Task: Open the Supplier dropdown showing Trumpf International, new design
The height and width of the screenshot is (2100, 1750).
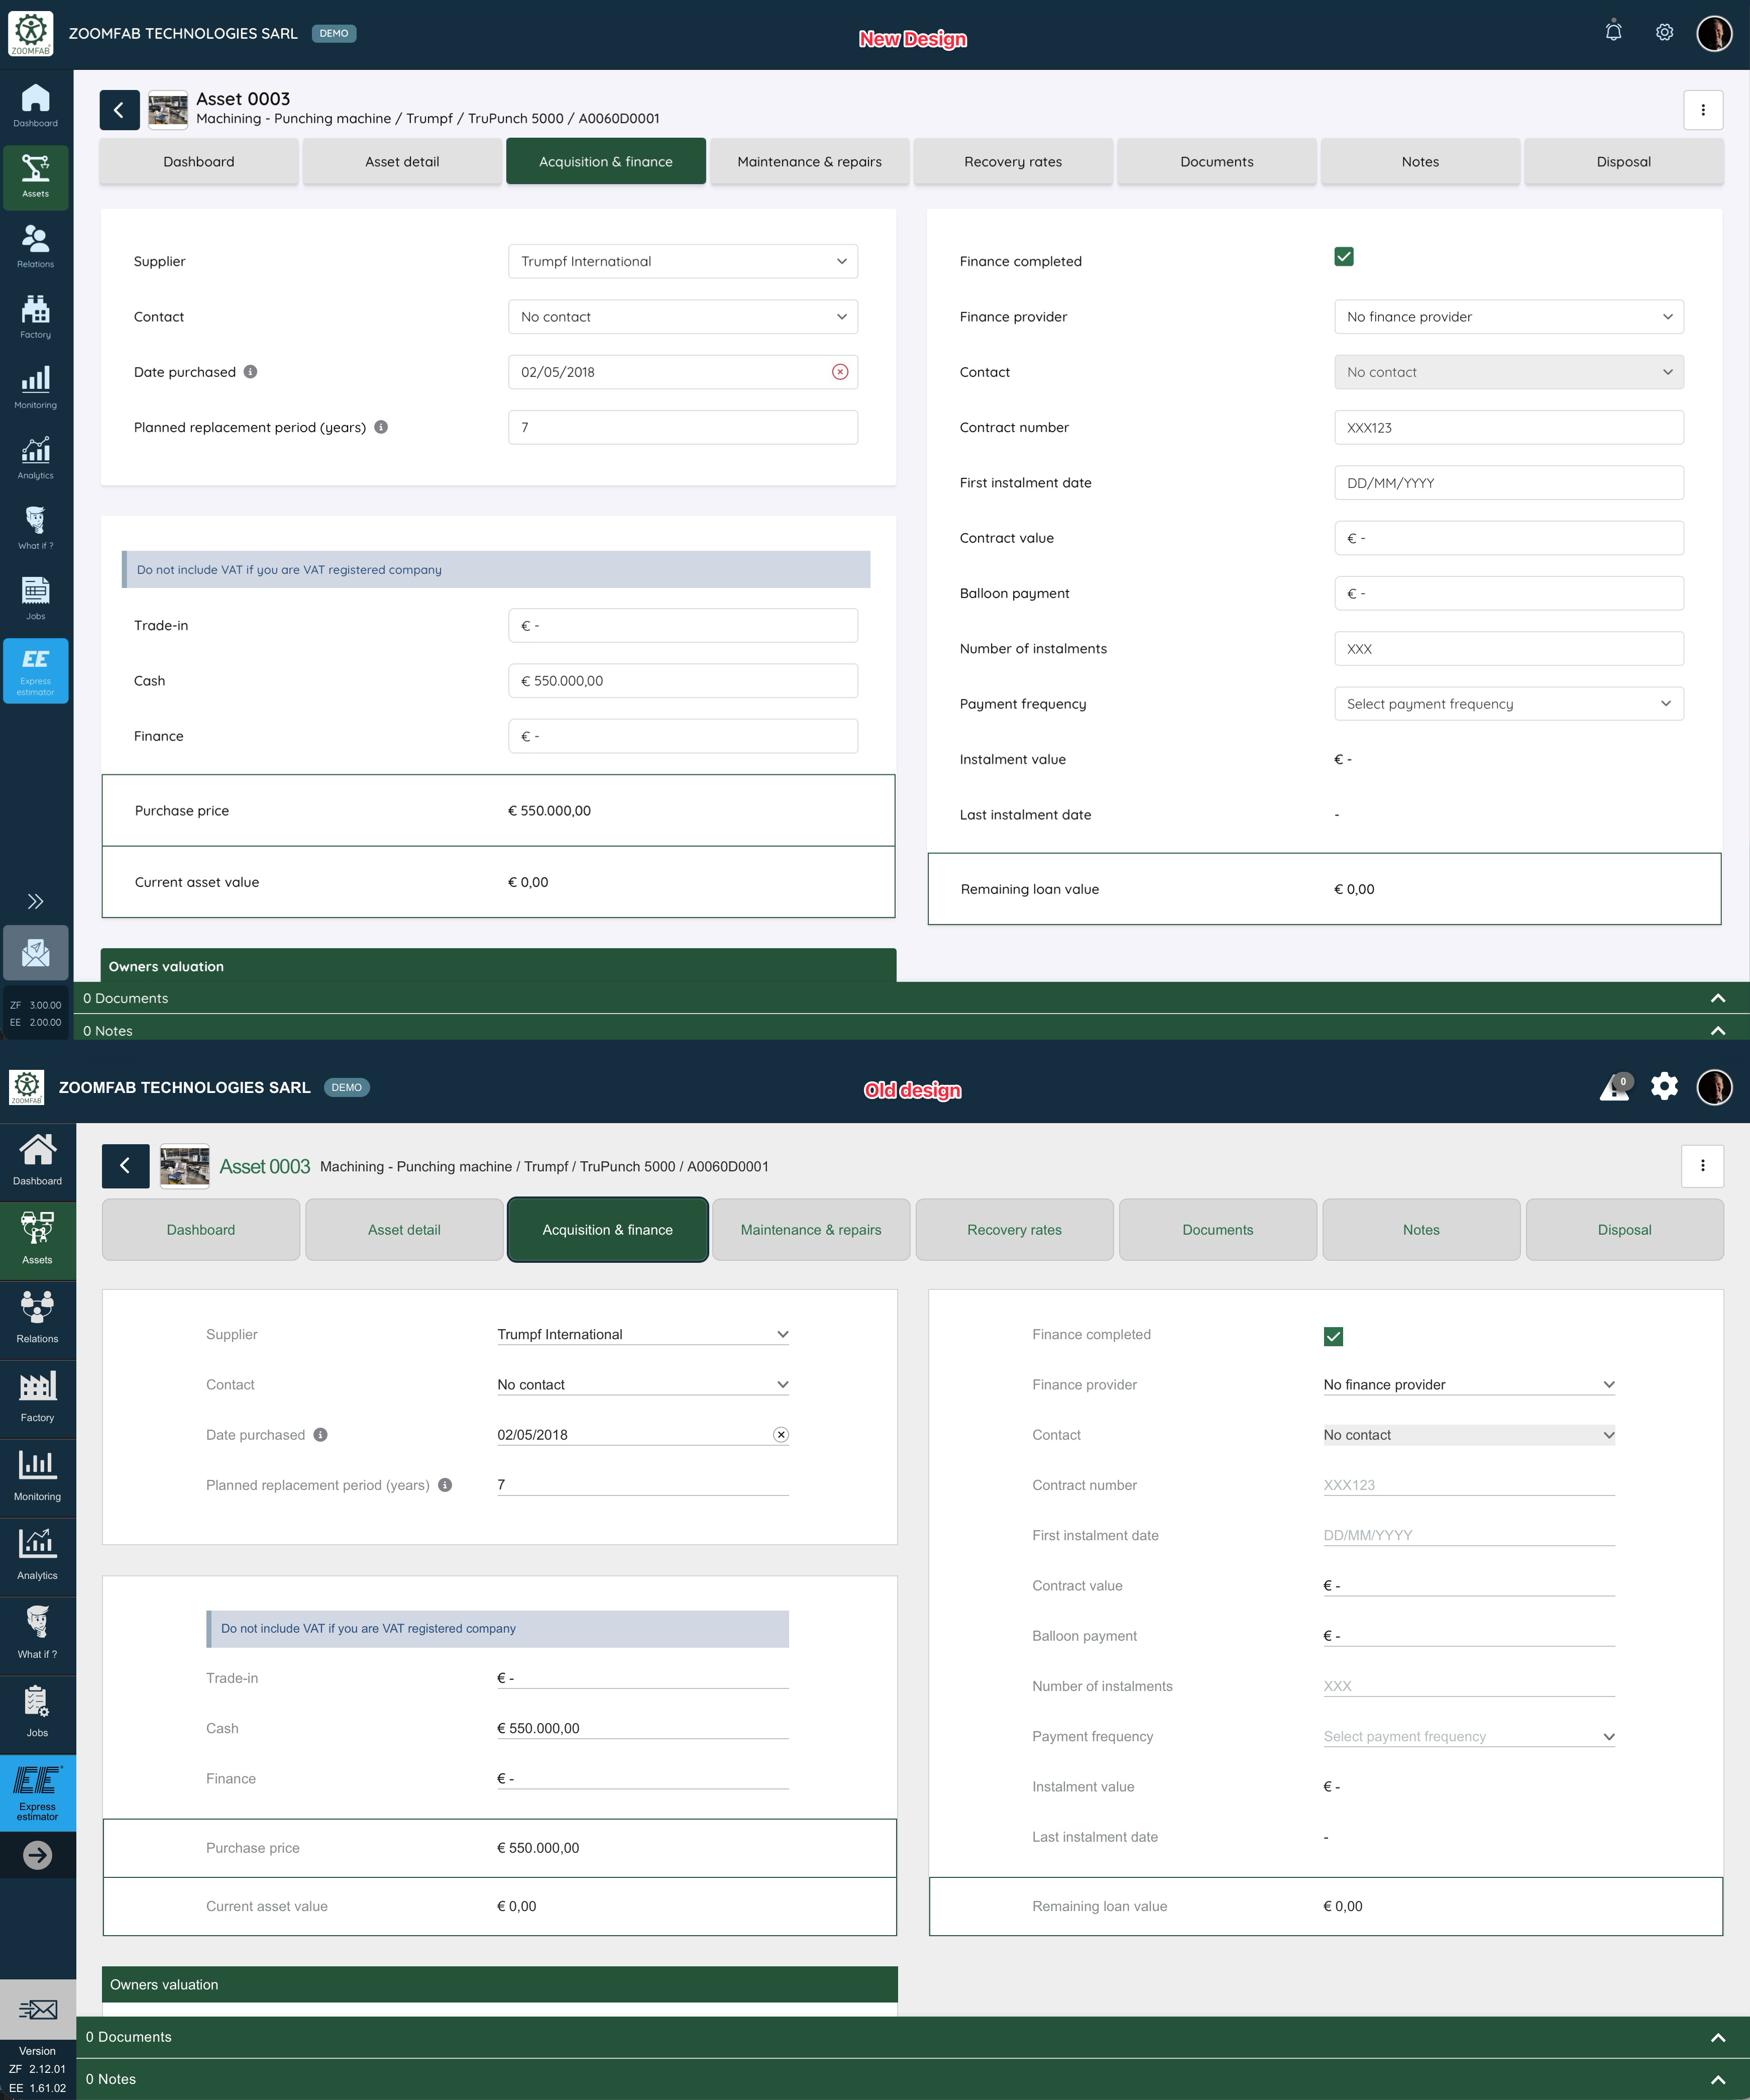Action: point(683,261)
